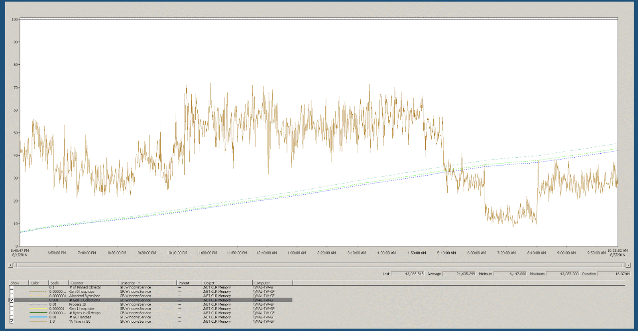Tick the # GC Handles checkbox
Image resolution: width=638 pixels, height=331 pixels.
tap(11, 317)
